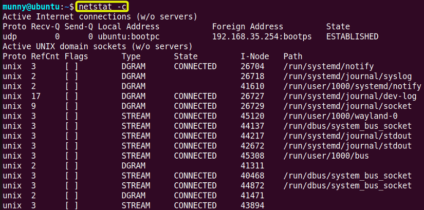Click CONNECTED state in inode 45308 row

[x=195, y=156]
